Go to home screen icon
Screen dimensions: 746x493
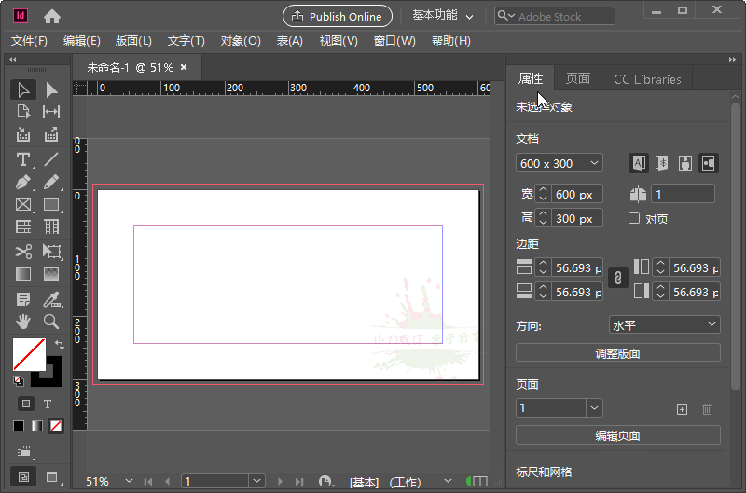(52, 16)
